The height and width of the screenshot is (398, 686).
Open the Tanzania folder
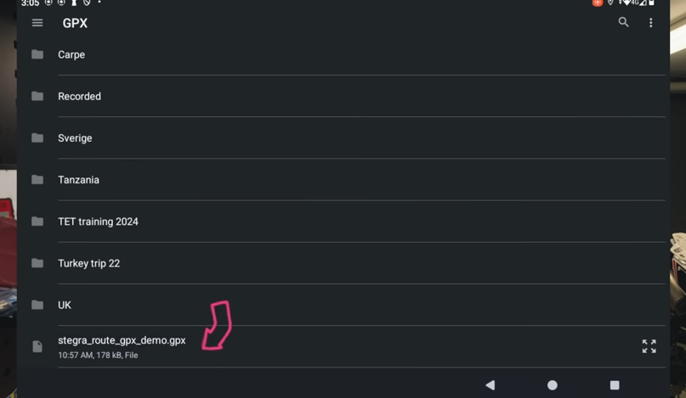tap(78, 180)
